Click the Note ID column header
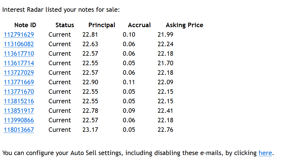 coord(25,25)
